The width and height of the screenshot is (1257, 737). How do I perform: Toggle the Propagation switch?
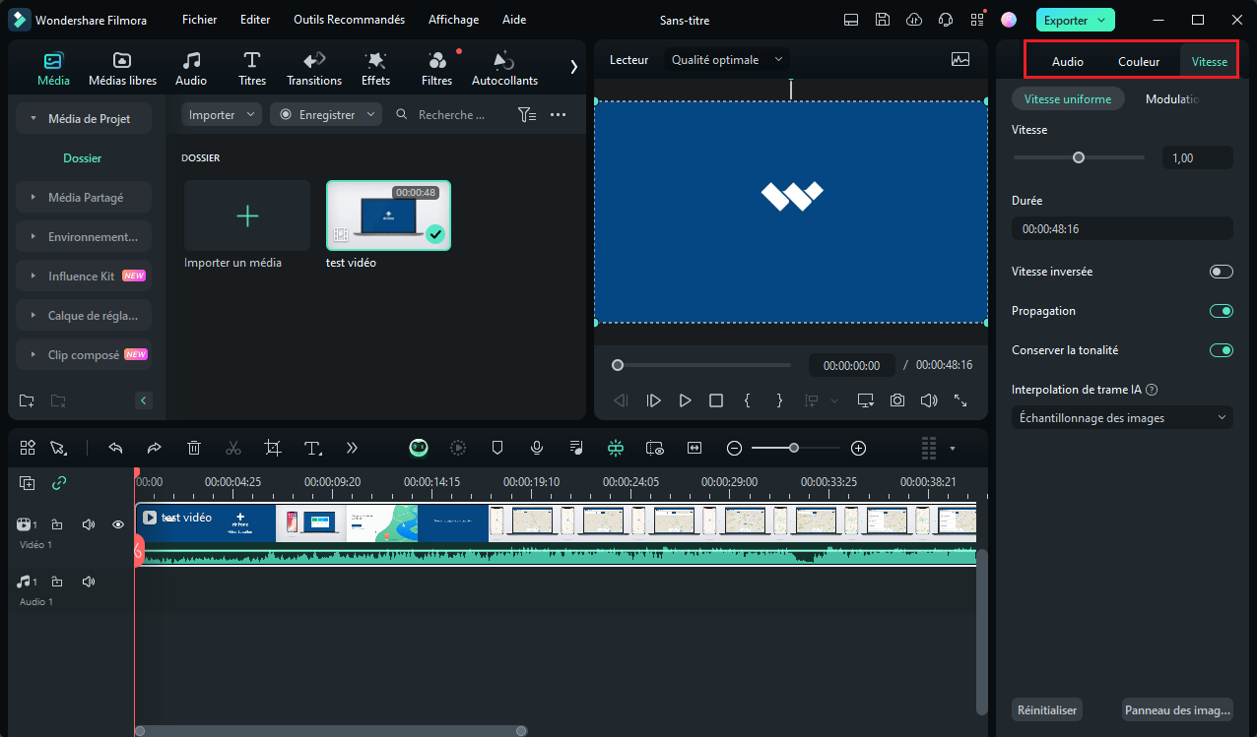point(1222,311)
